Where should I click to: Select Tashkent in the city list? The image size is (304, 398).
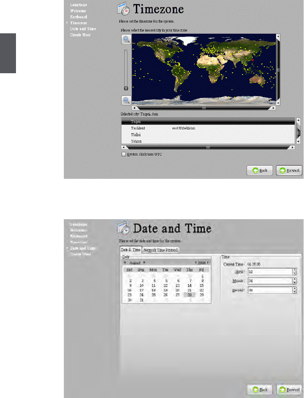[x=208, y=128]
